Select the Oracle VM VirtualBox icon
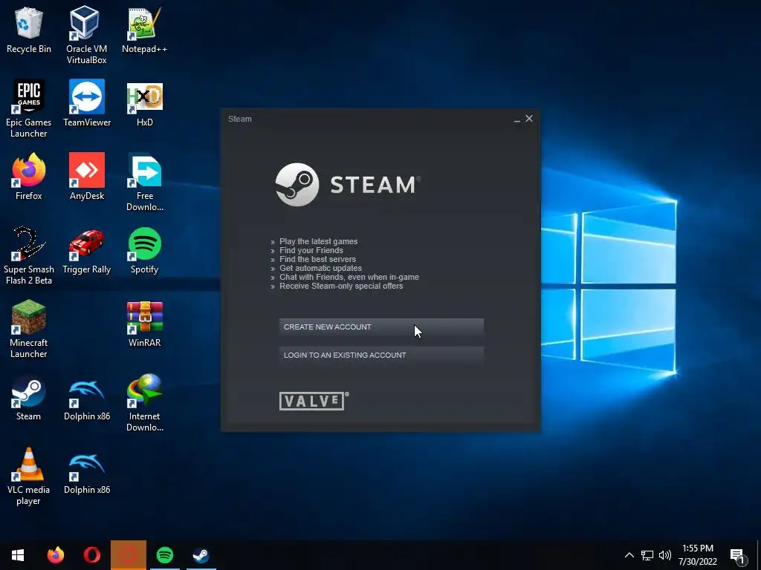Viewport: 761px width, 570px height. 86,36
